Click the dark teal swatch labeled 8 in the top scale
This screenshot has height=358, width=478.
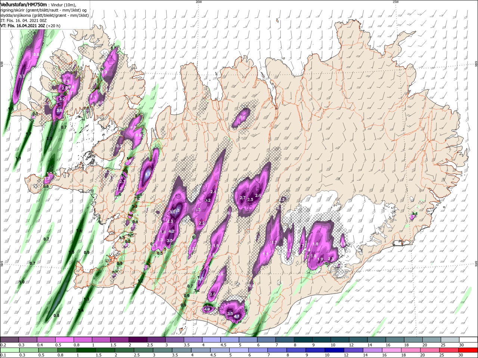302,340
